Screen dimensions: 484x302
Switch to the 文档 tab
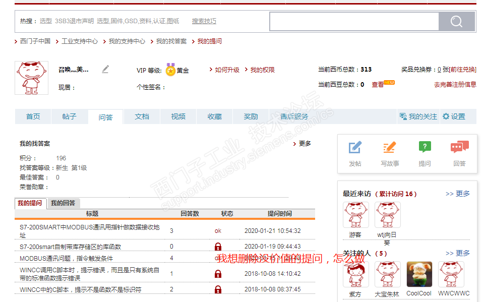[142, 116]
